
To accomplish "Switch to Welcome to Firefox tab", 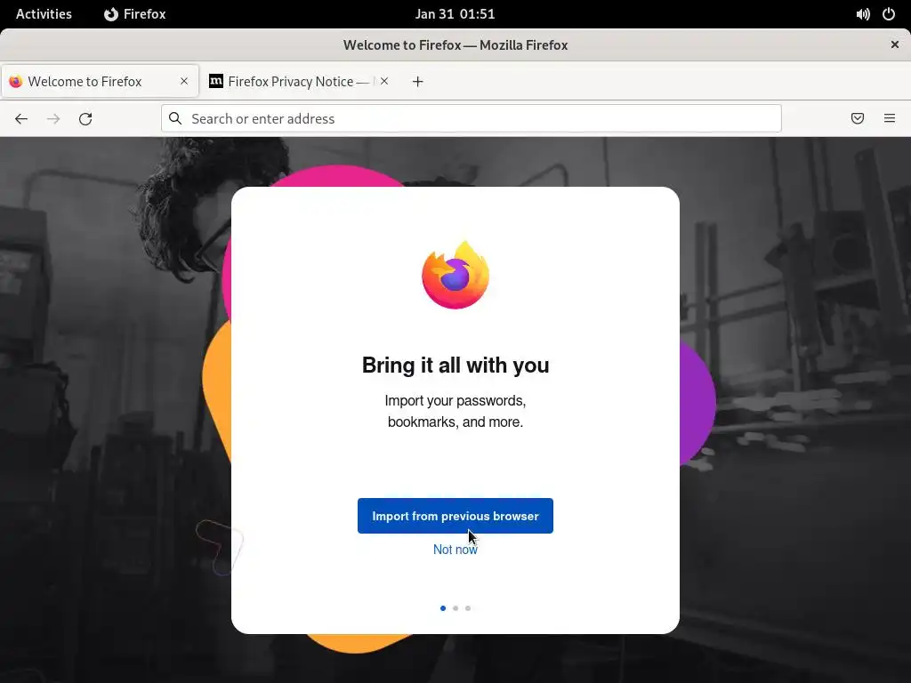I will coord(100,81).
